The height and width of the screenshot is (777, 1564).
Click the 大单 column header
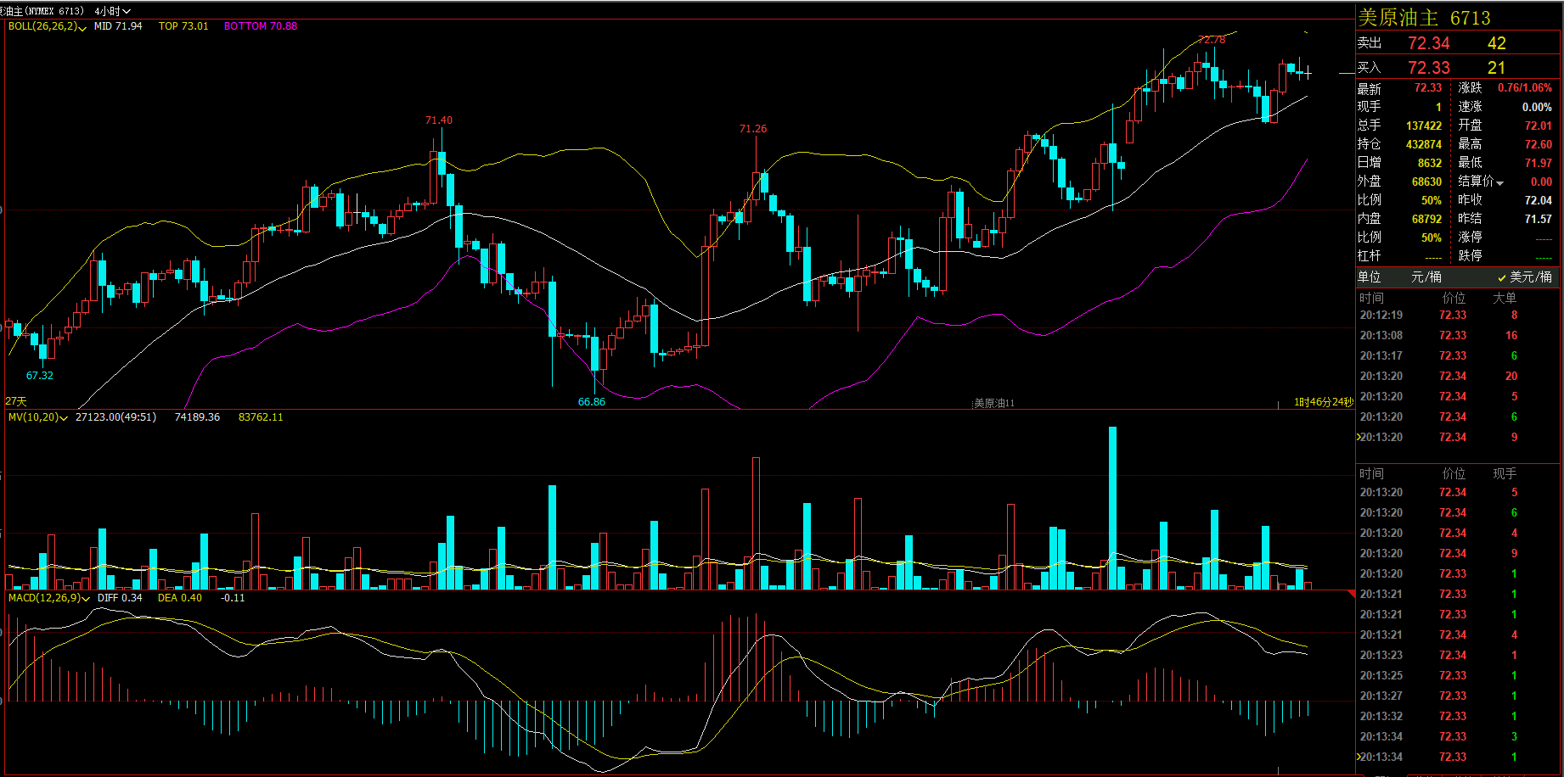(1504, 298)
